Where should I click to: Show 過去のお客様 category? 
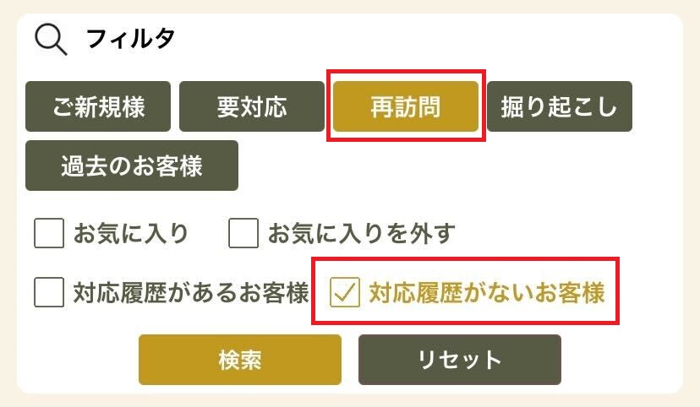pos(132,166)
